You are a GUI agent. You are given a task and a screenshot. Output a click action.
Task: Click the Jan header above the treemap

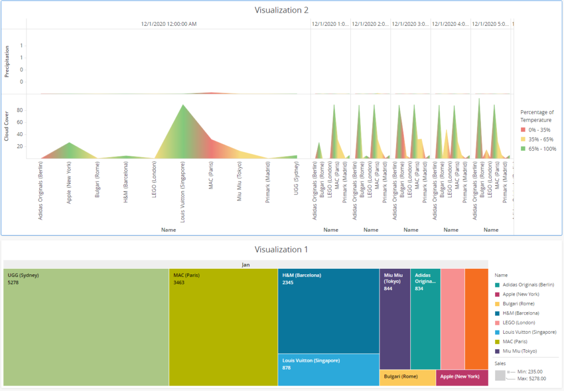point(246,264)
